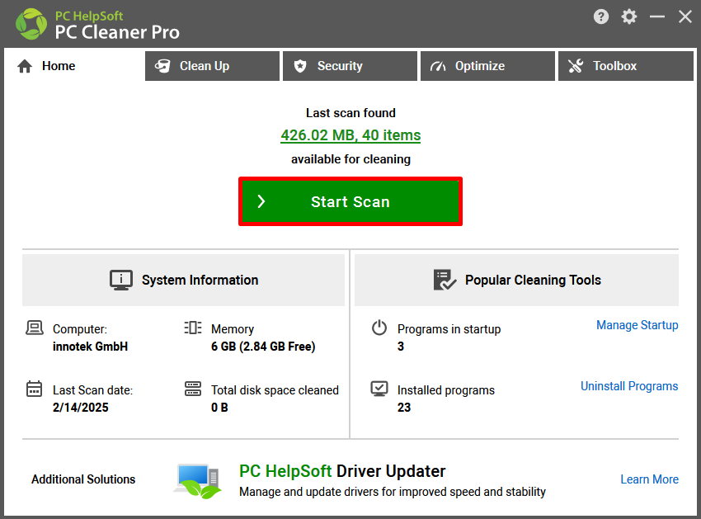Screen dimensions: 701x519
Task: Click the Toolbox wrench icon
Action: coord(576,66)
